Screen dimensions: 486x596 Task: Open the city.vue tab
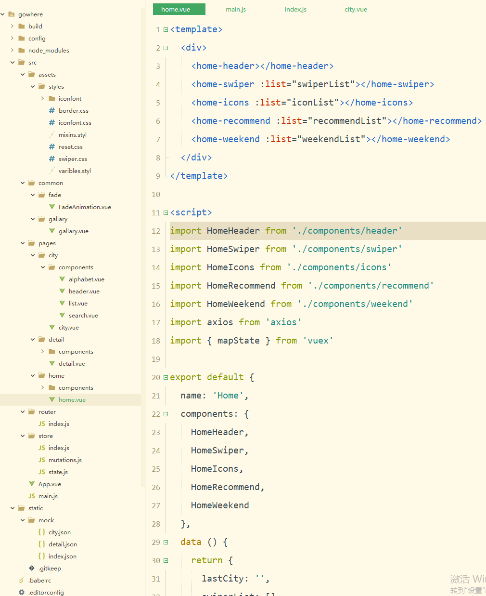(x=356, y=9)
